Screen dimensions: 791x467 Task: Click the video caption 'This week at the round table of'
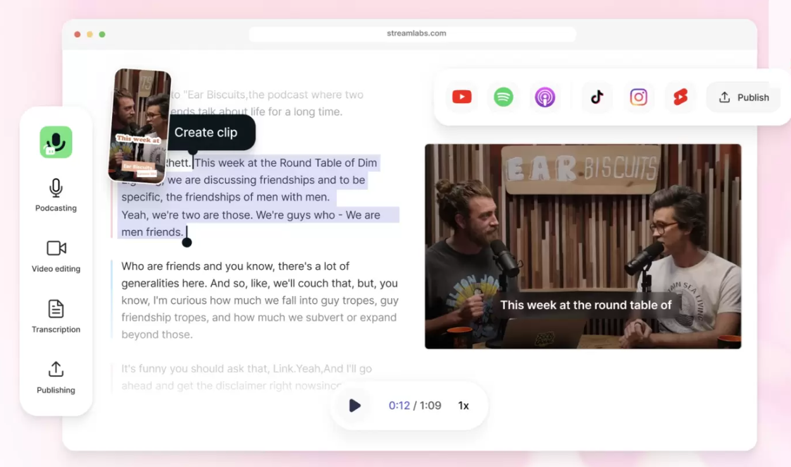(586, 305)
